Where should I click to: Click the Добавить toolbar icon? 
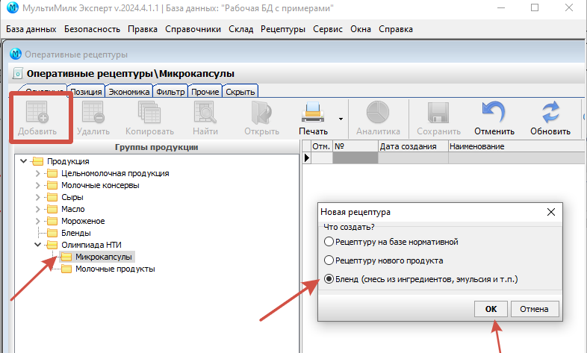coord(37,113)
